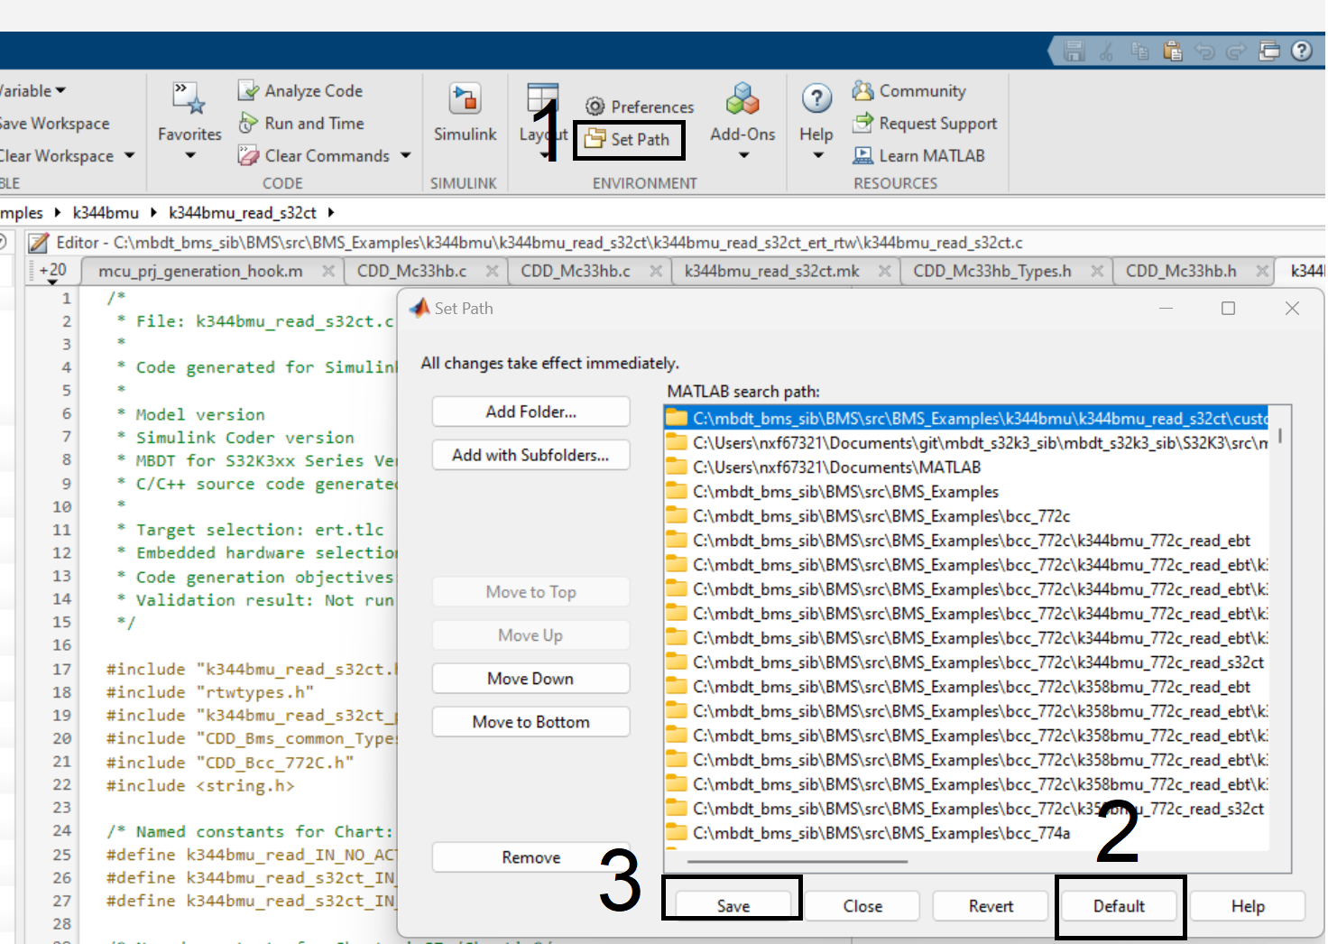
Task: Click the Analyze Code icon
Action: [x=248, y=90]
